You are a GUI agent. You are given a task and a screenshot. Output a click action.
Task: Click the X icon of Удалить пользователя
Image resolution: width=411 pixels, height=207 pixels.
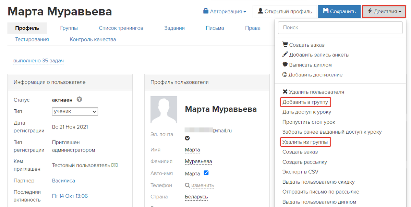tap(285, 92)
